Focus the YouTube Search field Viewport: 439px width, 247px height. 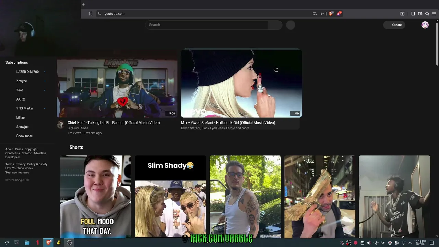click(206, 25)
